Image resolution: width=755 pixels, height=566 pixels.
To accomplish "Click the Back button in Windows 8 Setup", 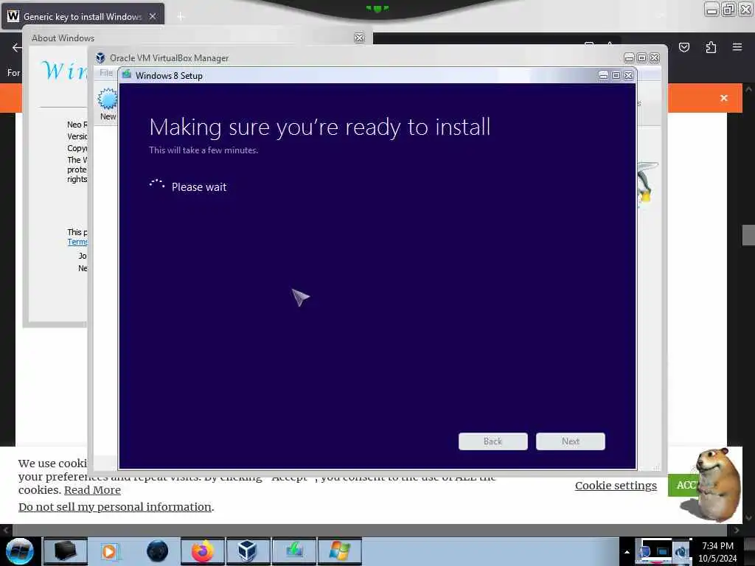I will [493, 441].
